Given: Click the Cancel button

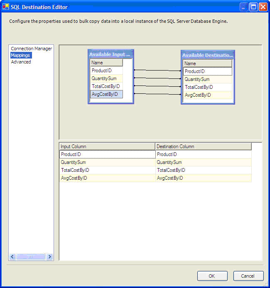Looking at the screenshot, I should 248,276.
